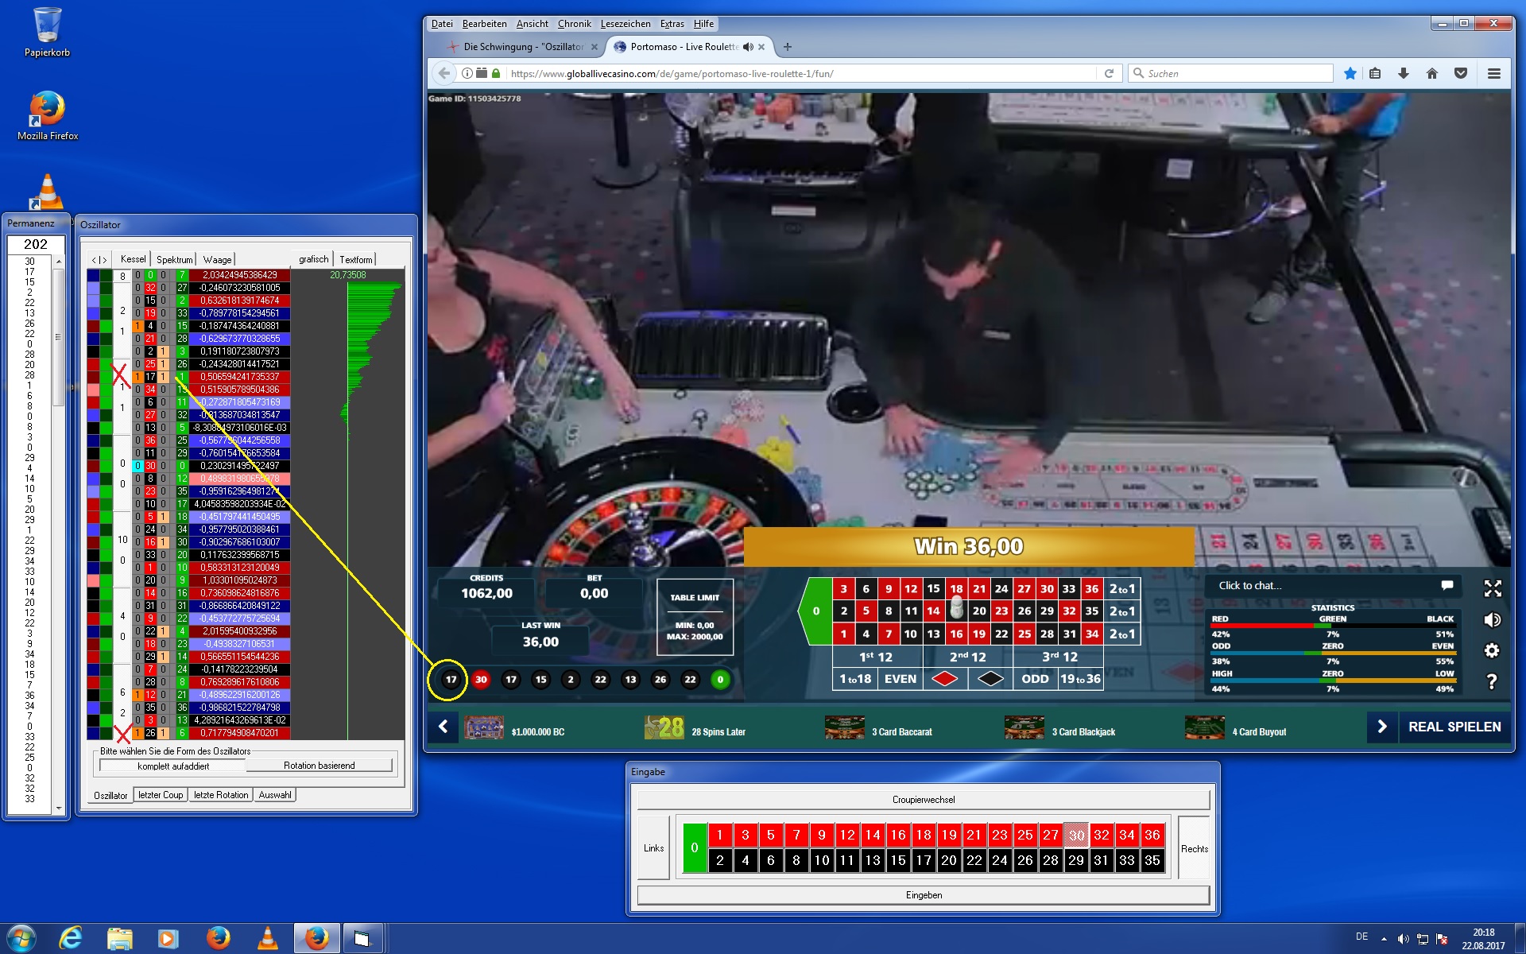The height and width of the screenshot is (954, 1526).
Task: Open the Pocket icon in Firefox toolbar
Action: [1461, 73]
